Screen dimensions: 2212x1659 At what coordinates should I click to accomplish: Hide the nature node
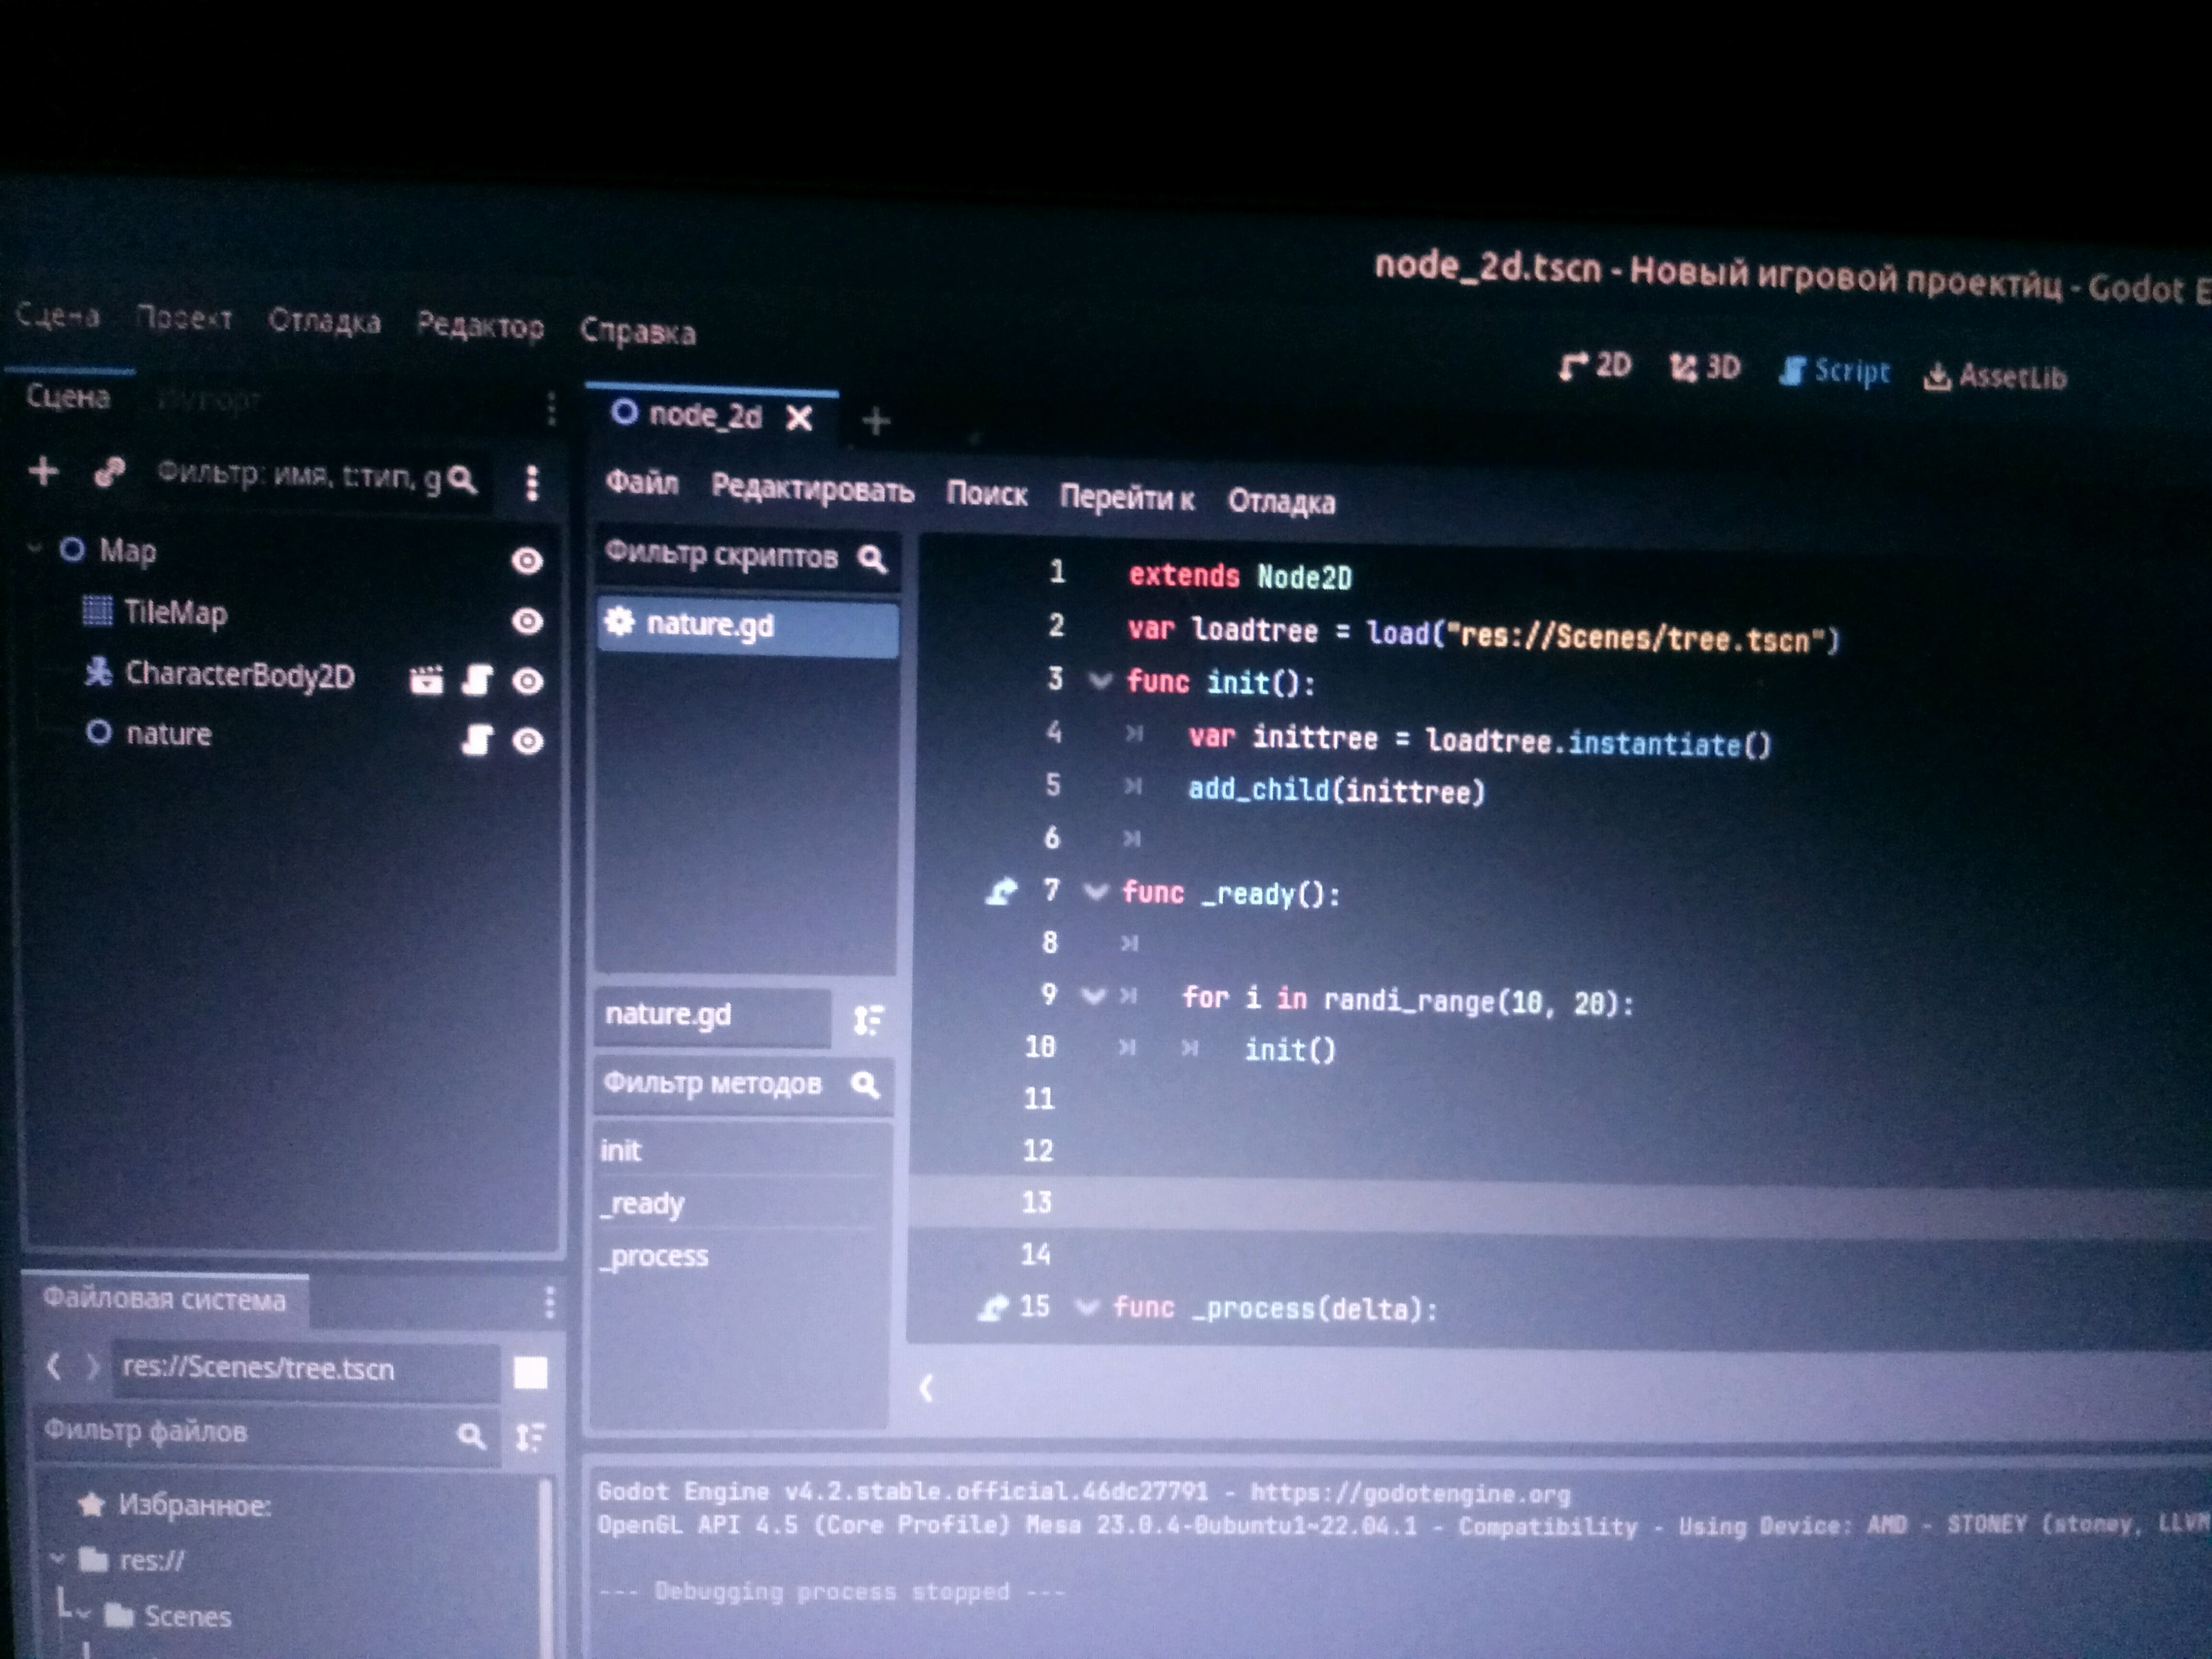527,741
